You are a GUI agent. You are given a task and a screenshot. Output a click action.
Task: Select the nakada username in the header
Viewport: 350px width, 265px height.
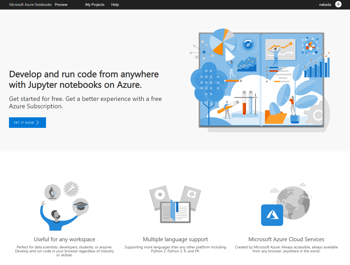click(325, 4)
